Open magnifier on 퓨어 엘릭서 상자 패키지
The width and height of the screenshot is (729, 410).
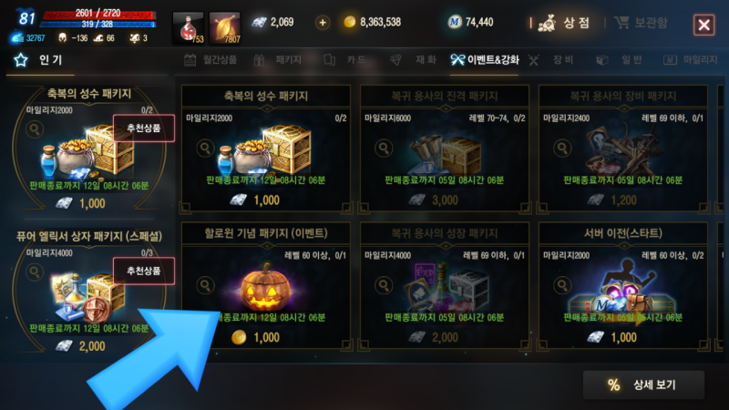point(35,272)
